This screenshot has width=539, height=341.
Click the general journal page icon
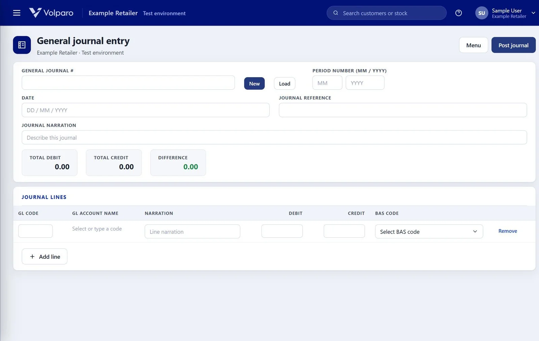(22, 45)
